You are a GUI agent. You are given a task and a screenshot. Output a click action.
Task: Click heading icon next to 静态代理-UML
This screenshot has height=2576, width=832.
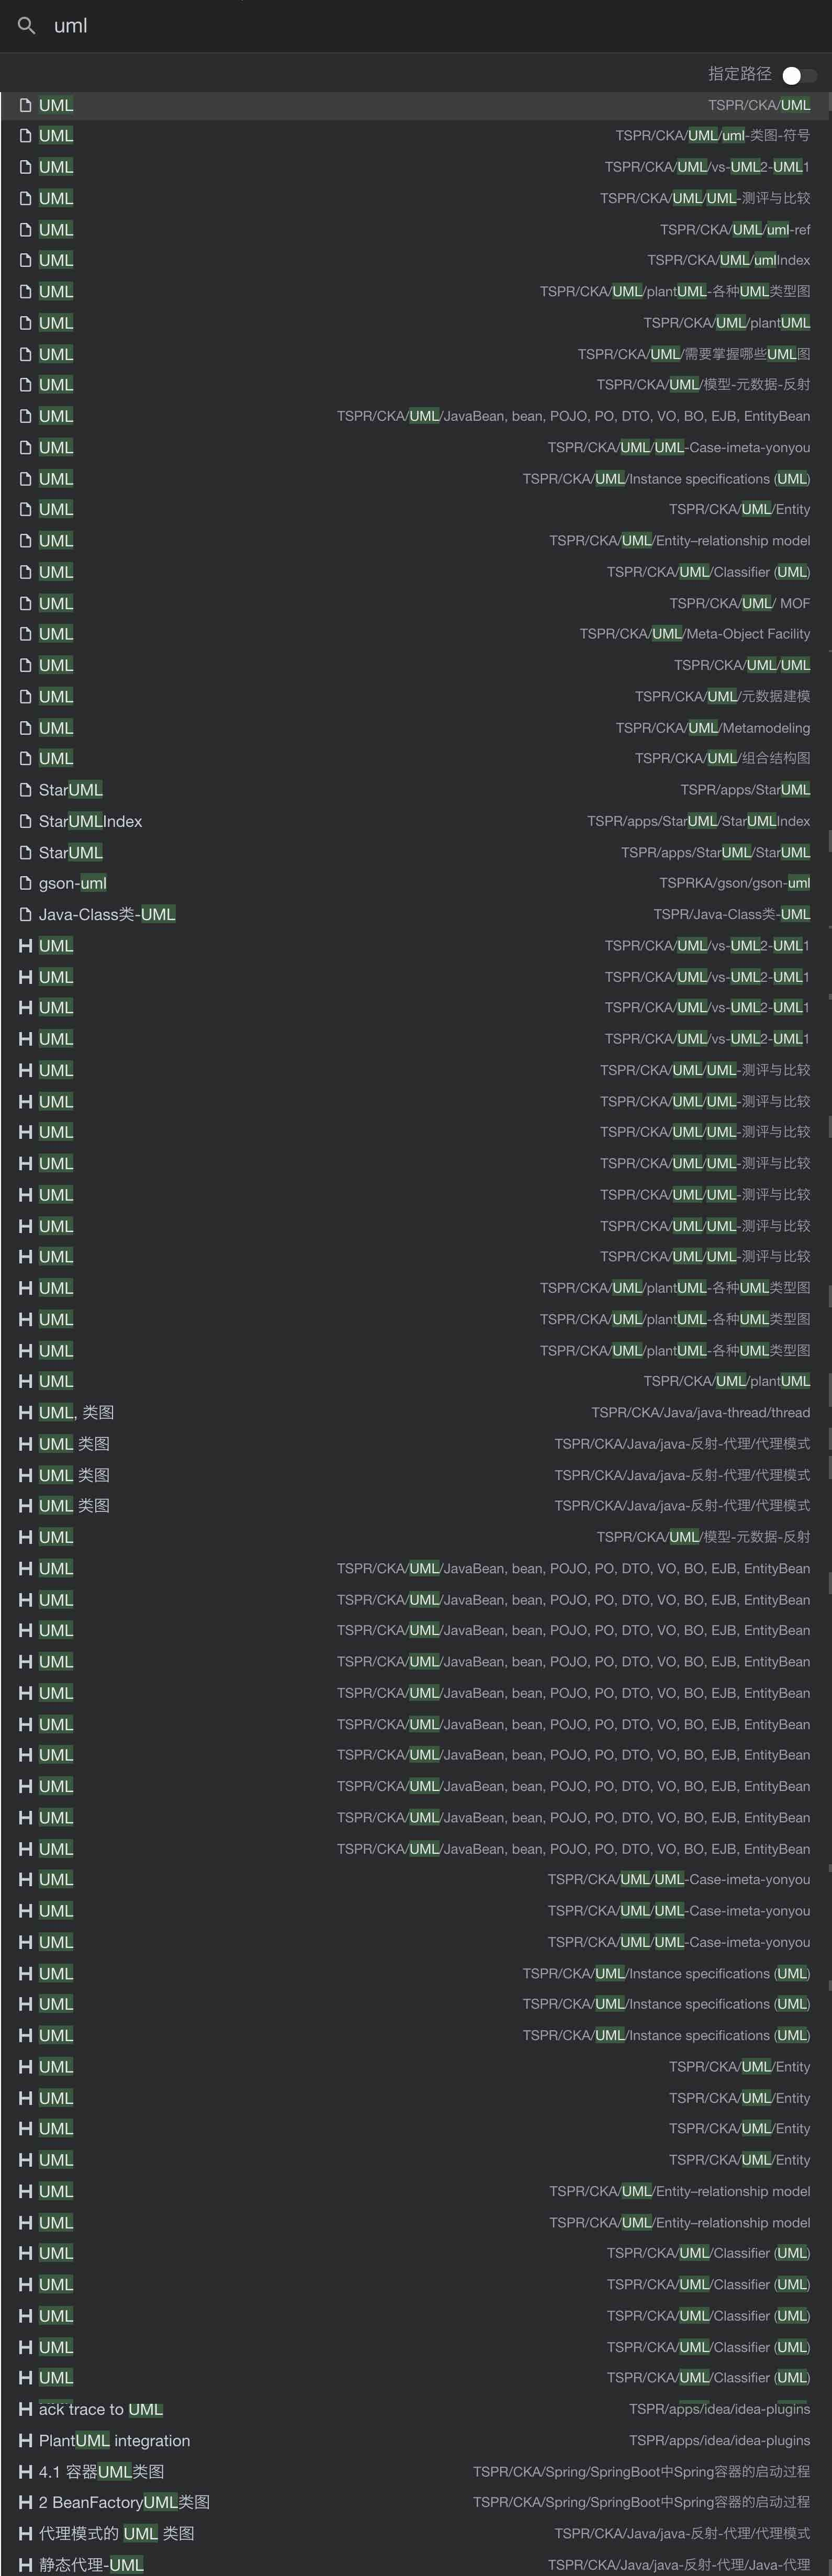tap(26, 2564)
